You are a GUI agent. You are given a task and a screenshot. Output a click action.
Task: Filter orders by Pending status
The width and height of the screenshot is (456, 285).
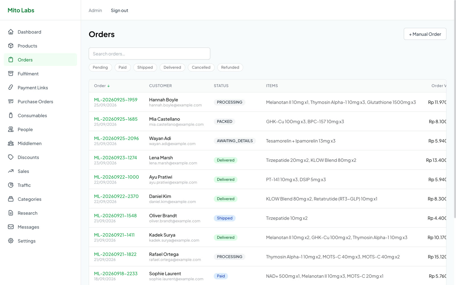[100, 68]
